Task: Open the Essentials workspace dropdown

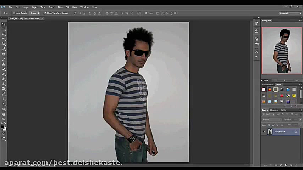Action: click(290, 13)
